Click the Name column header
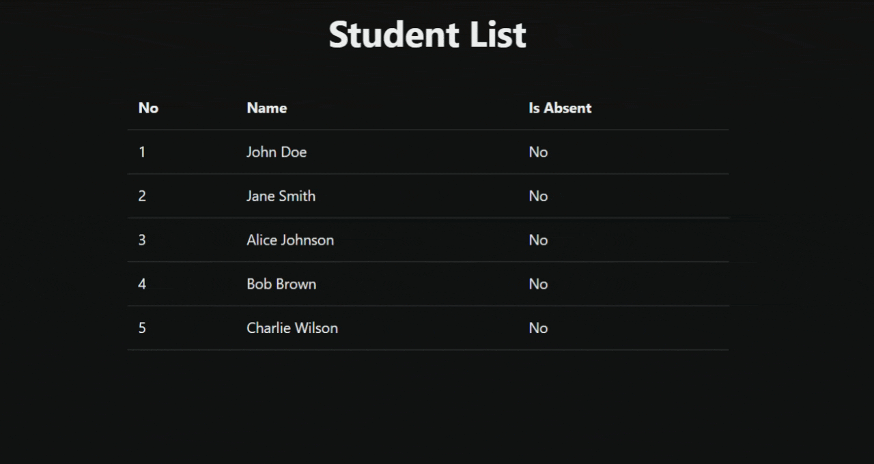The width and height of the screenshot is (874, 464). [266, 108]
